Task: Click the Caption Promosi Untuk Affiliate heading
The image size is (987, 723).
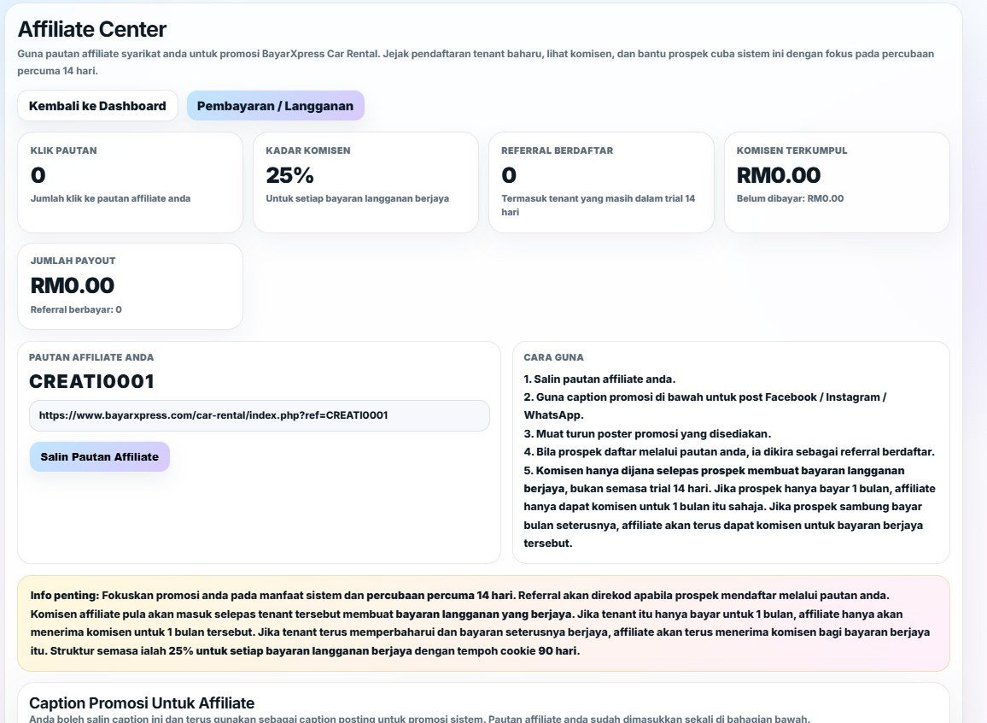Action: [141, 702]
